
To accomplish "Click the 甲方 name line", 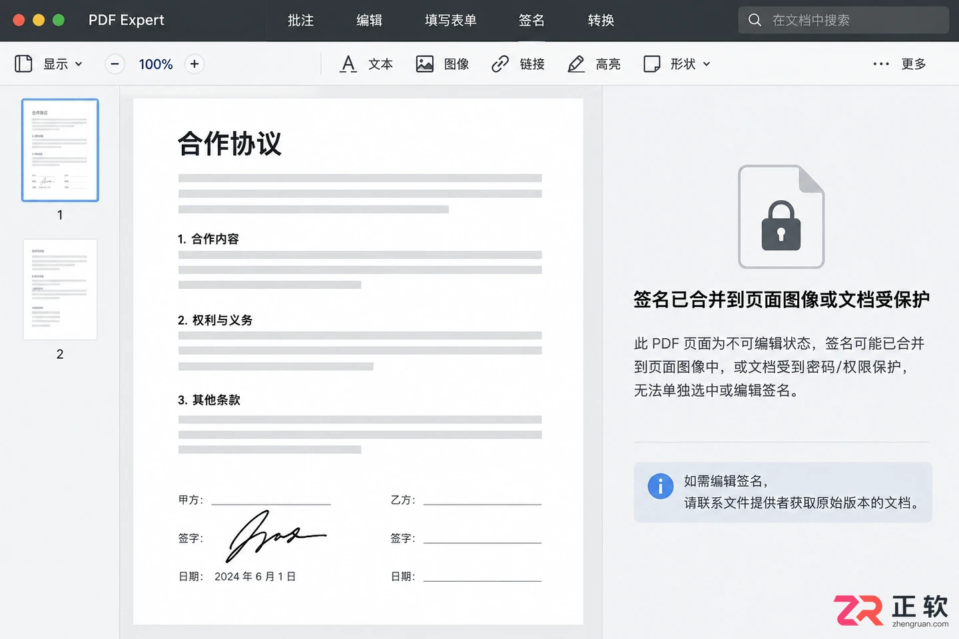I will point(271,504).
